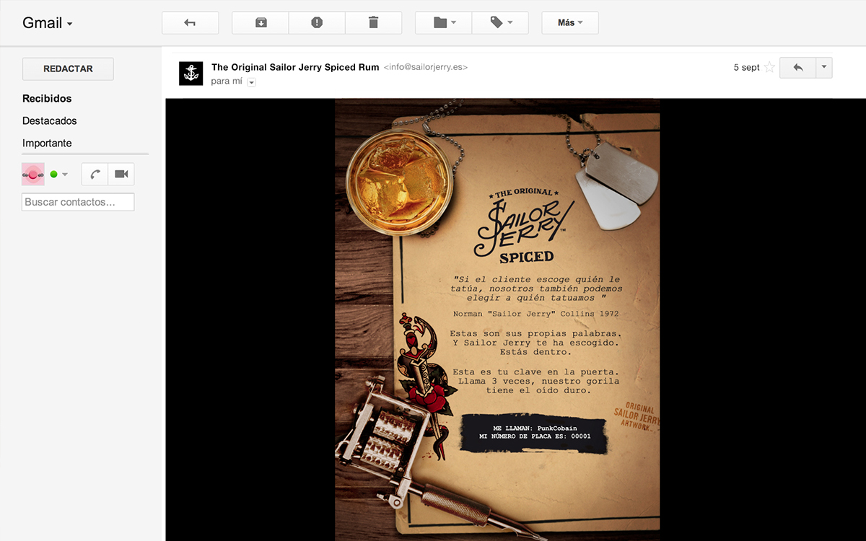Viewport: 866px width, 541px height.
Task: Click the info@sailorjerry.es address
Action: tap(426, 67)
